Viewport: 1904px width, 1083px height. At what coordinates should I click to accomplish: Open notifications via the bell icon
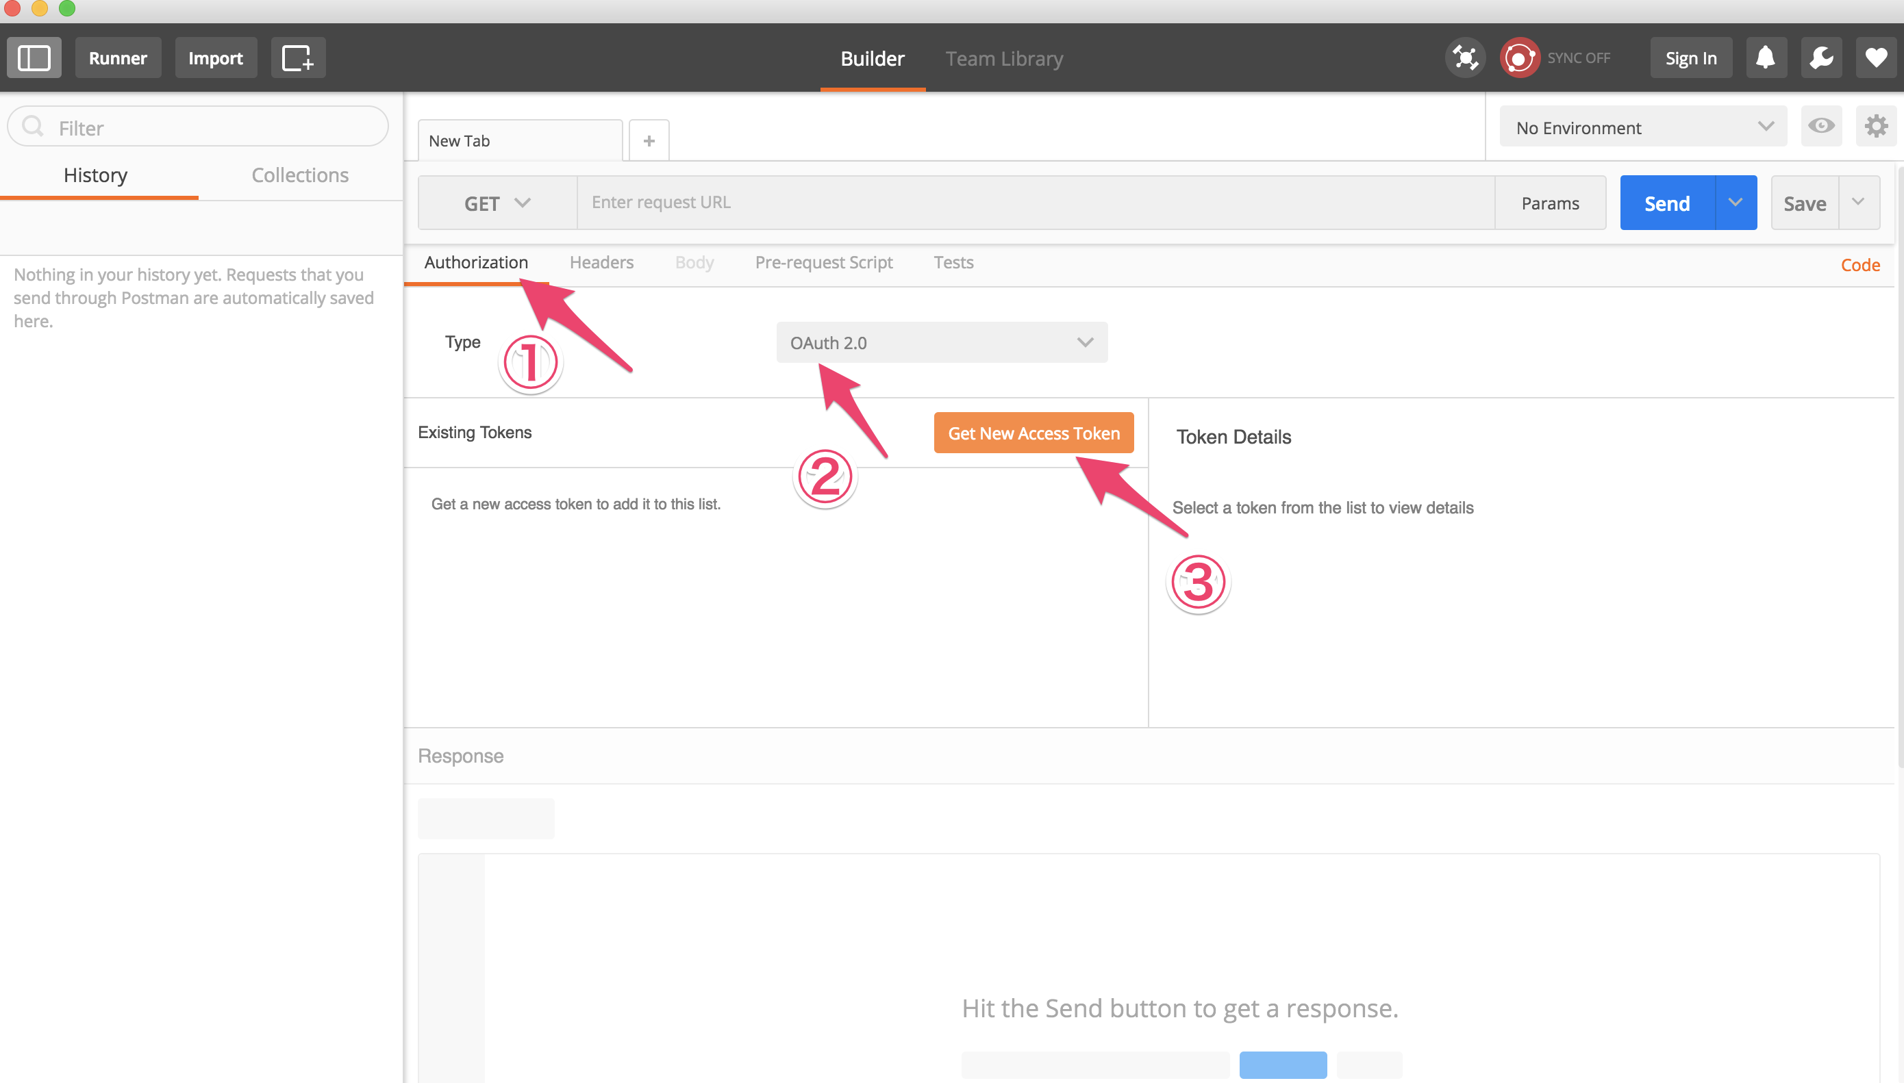click(1766, 58)
